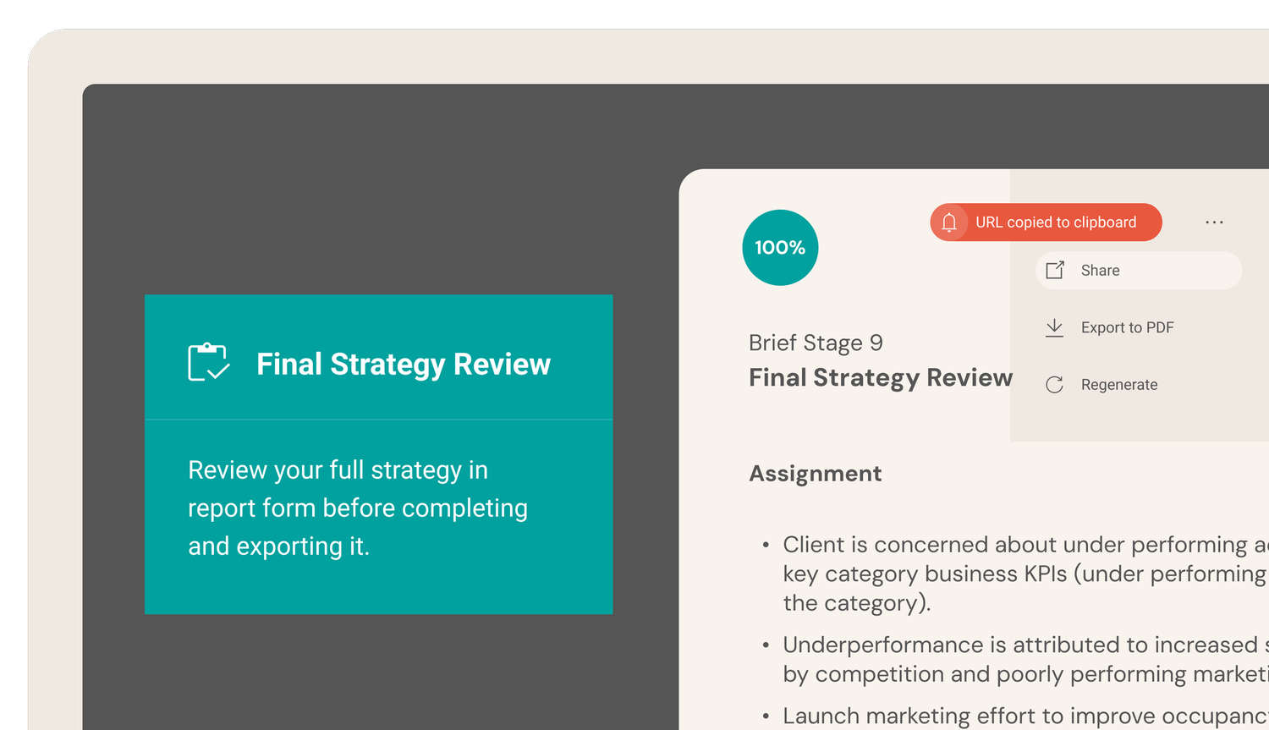1269x730 pixels.
Task: Click the bullet starting 'Underperformance is attributed'
Action: (x=1025, y=659)
